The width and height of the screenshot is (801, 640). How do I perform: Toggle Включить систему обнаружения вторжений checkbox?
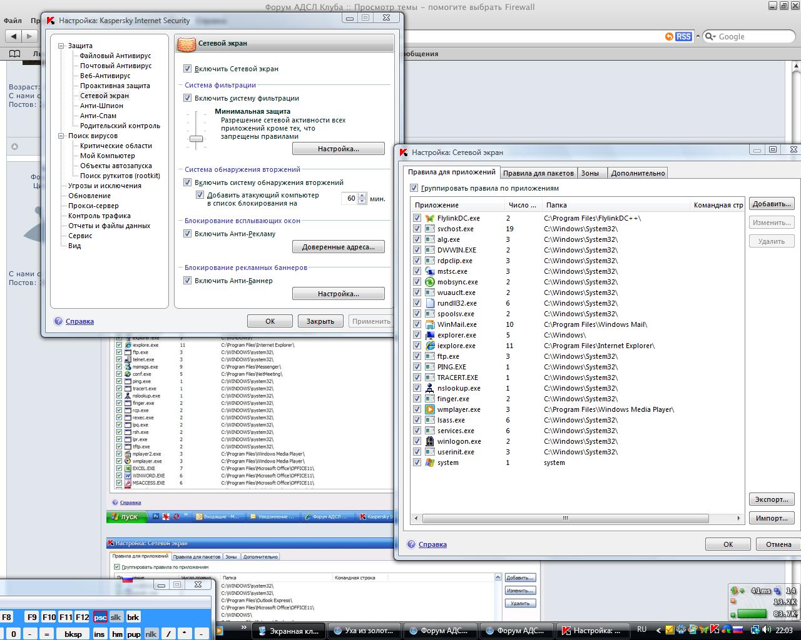click(x=187, y=182)
